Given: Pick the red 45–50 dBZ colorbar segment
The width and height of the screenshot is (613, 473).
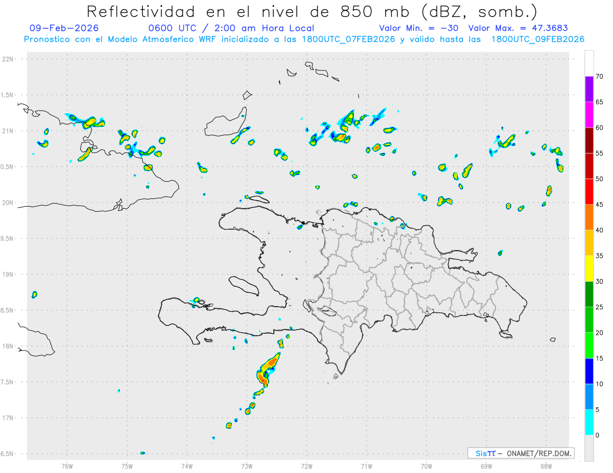Looking at the screenshot, I should click(589, 192).
